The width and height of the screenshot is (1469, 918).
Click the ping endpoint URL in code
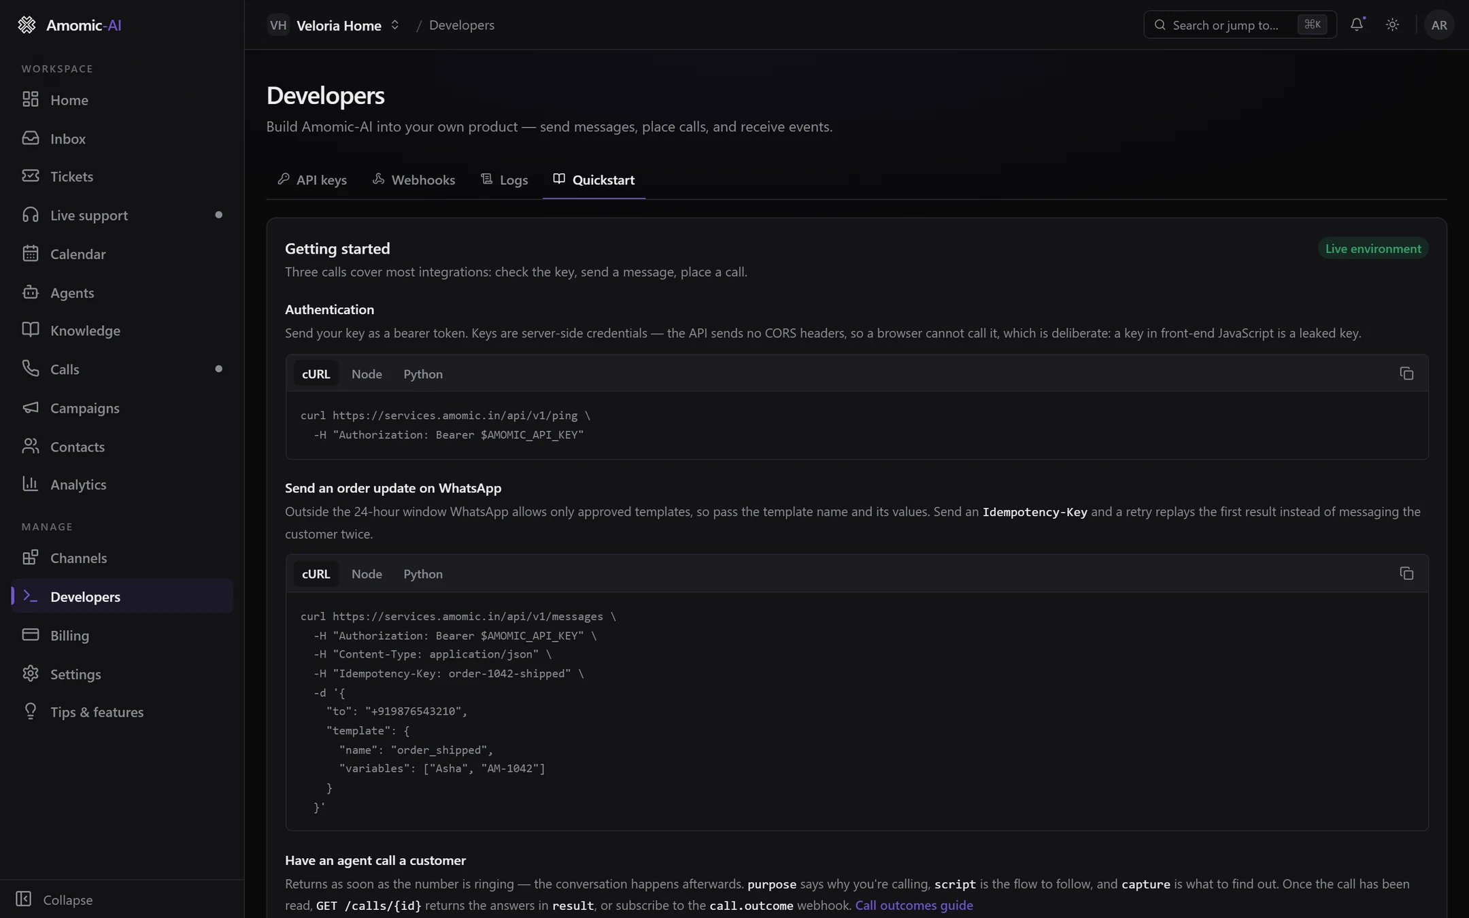(x=454, y=415)
